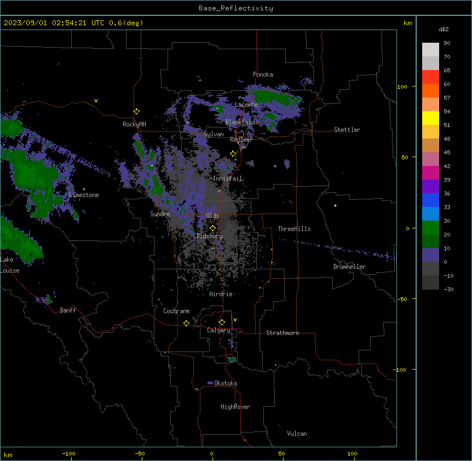This screenshot has width=472, height=461.
Task: Click the km unit label at top right
Action: [408, 23]
